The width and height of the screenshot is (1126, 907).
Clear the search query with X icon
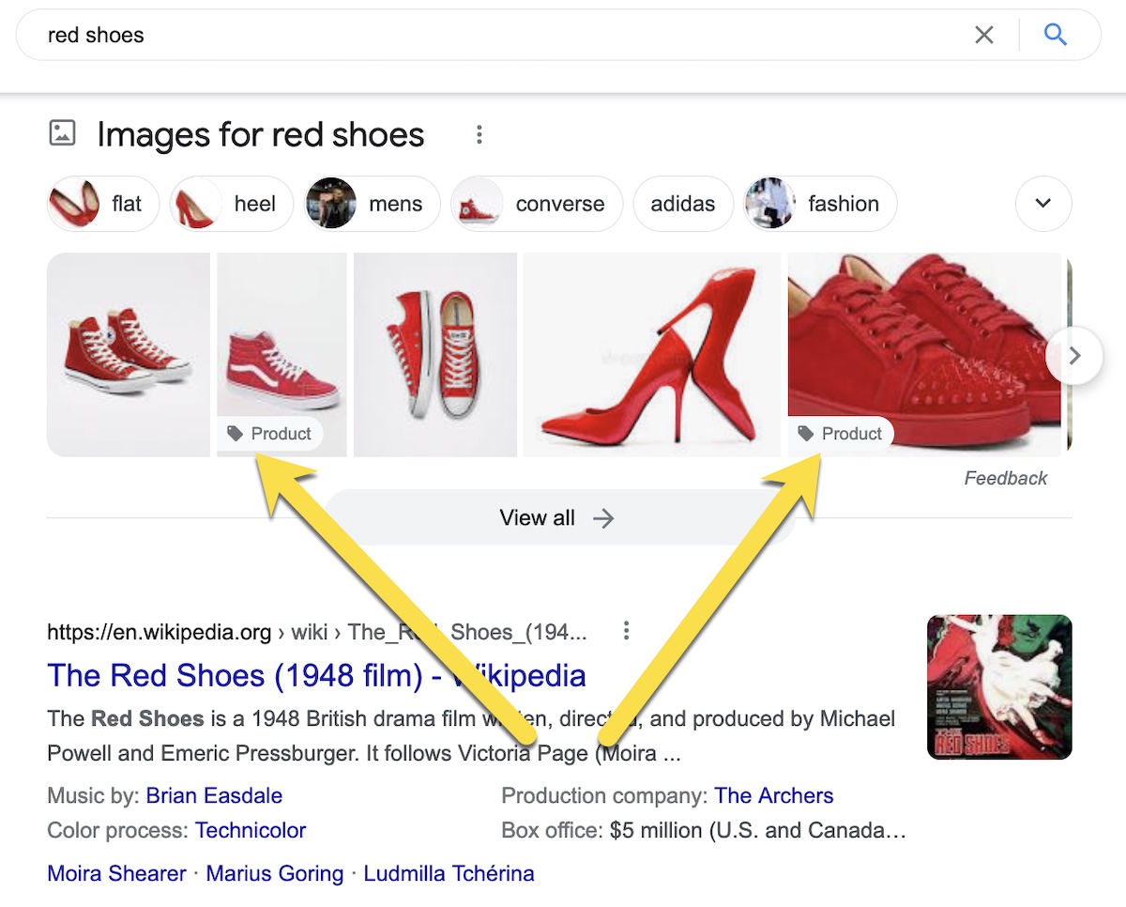[983, 36]
